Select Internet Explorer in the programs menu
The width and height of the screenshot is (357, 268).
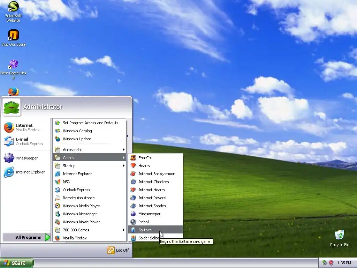coord(90,174)
